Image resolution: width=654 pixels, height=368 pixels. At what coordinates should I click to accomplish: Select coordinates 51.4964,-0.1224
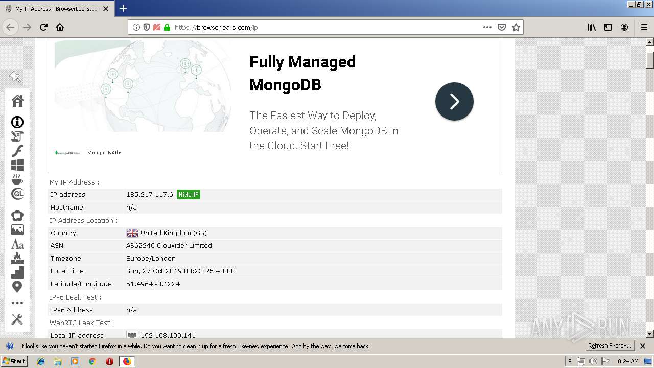pyautogui.click(x=153, y=284)
